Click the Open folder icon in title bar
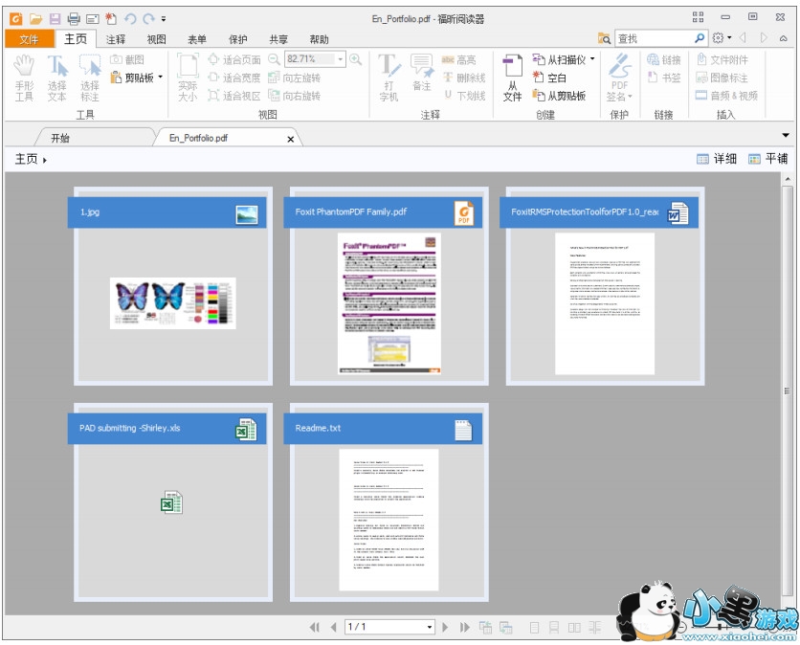Viewport: 800px width, 645px height. pyautogui.click(x=35, y=18)
